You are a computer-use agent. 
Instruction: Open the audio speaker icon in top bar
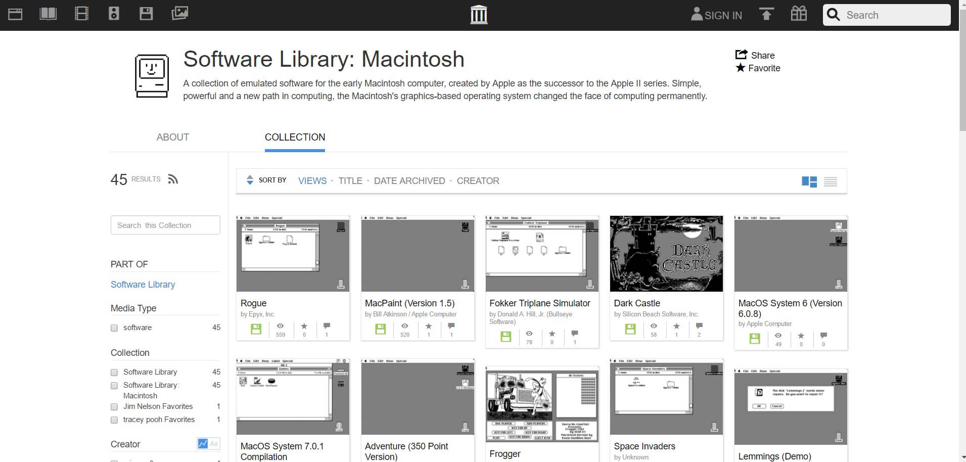click(114, 14)
